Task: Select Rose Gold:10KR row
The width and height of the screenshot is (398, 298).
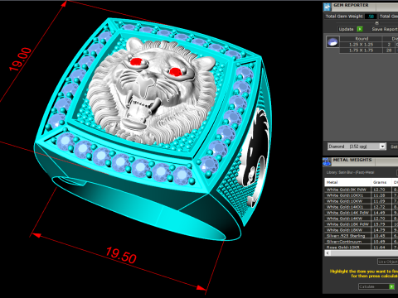Action: coord(362,248)
